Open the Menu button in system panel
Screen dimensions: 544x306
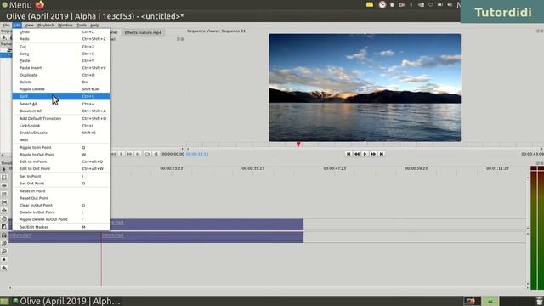pos(17,5)
